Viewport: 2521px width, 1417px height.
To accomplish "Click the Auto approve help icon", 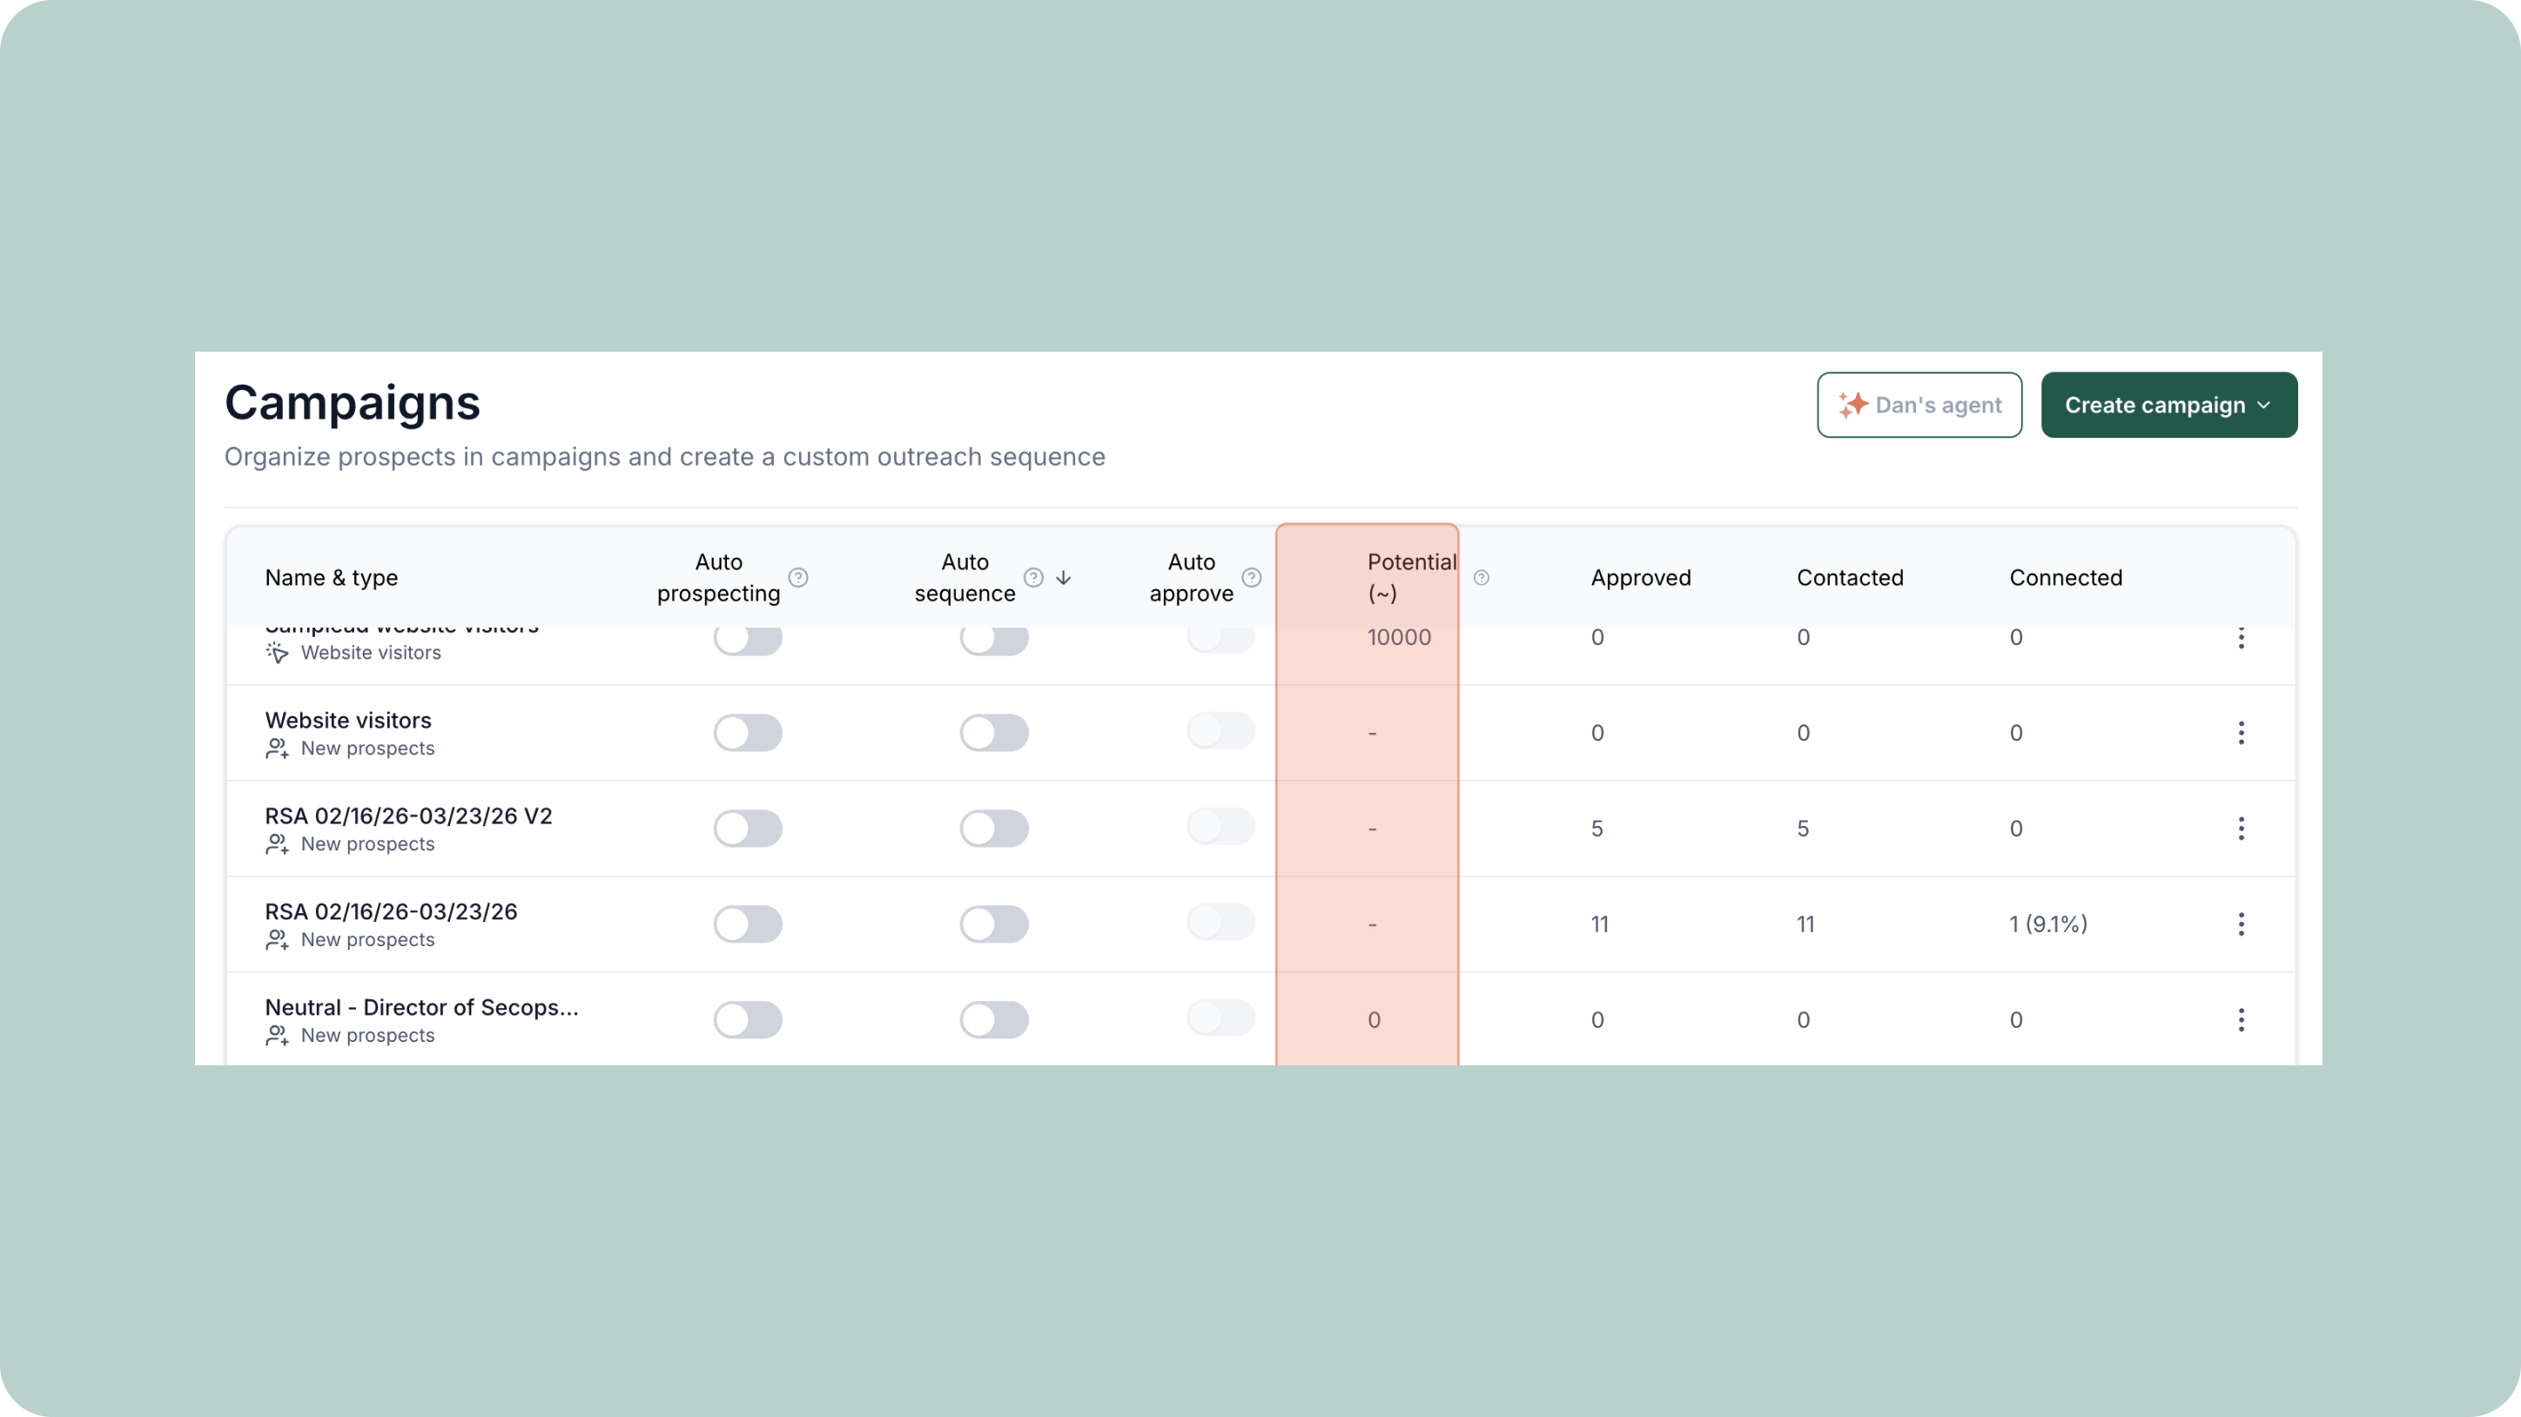I will pos(1252,577).
